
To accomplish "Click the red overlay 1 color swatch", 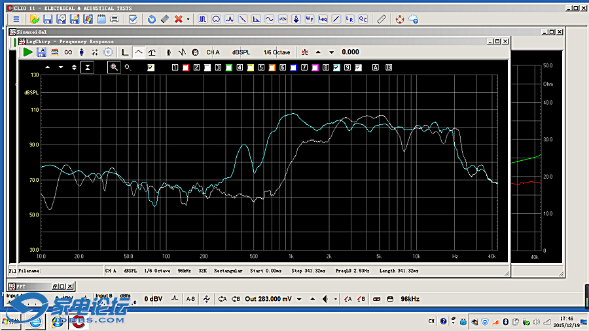I will point(186,67).
